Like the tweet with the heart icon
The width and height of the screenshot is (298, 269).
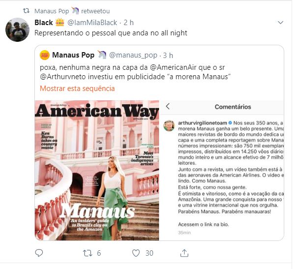tap(136, 253)
